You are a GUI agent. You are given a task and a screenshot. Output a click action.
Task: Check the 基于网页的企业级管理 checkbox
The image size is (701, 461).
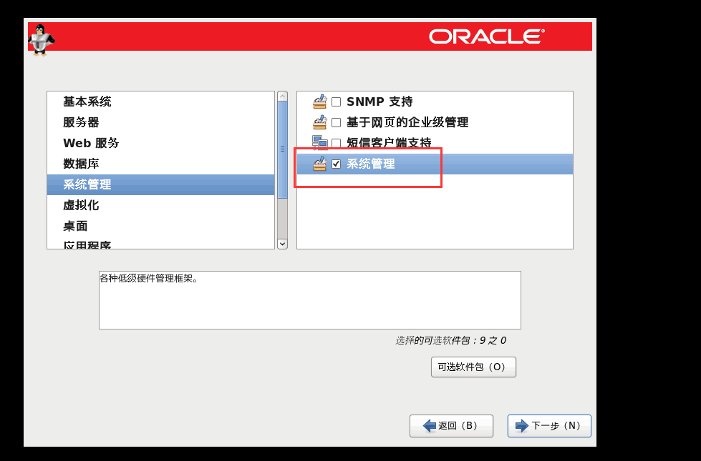(336, 123)
